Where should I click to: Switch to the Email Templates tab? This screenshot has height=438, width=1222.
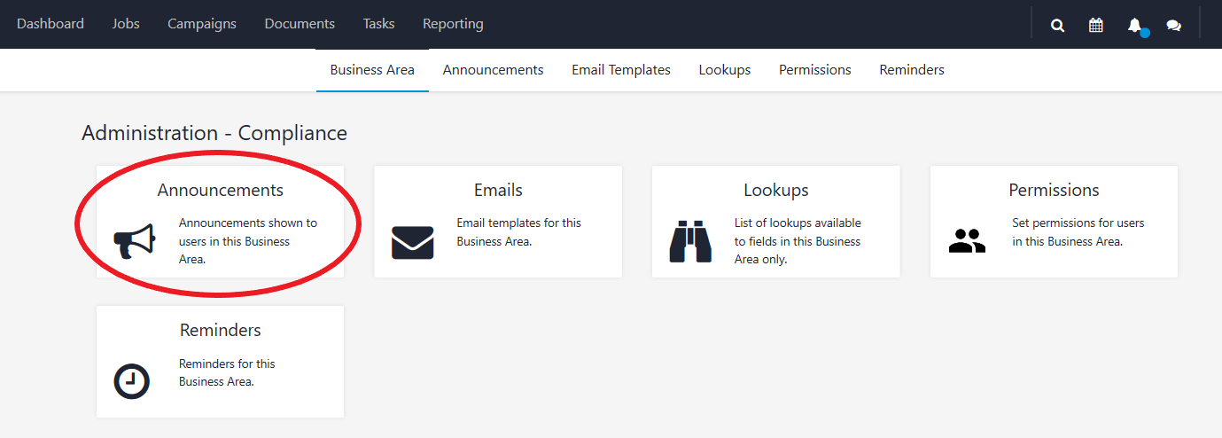[x=621, y=70]
